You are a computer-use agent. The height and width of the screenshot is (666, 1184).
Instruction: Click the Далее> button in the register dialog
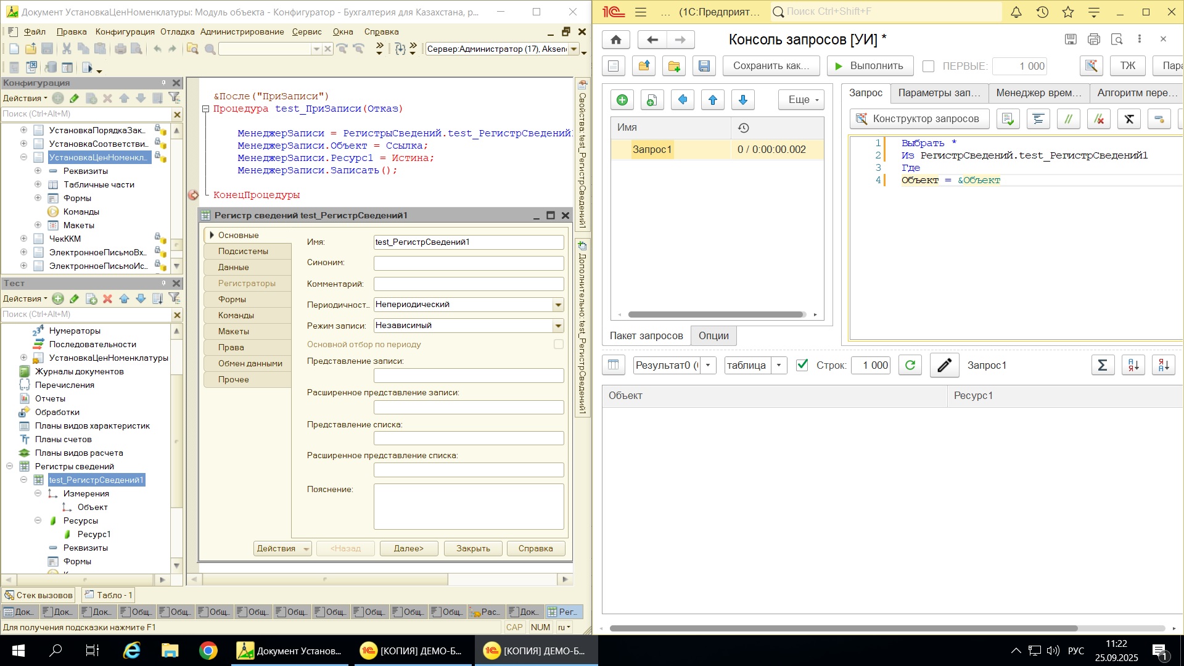click(x=408, y=548)
